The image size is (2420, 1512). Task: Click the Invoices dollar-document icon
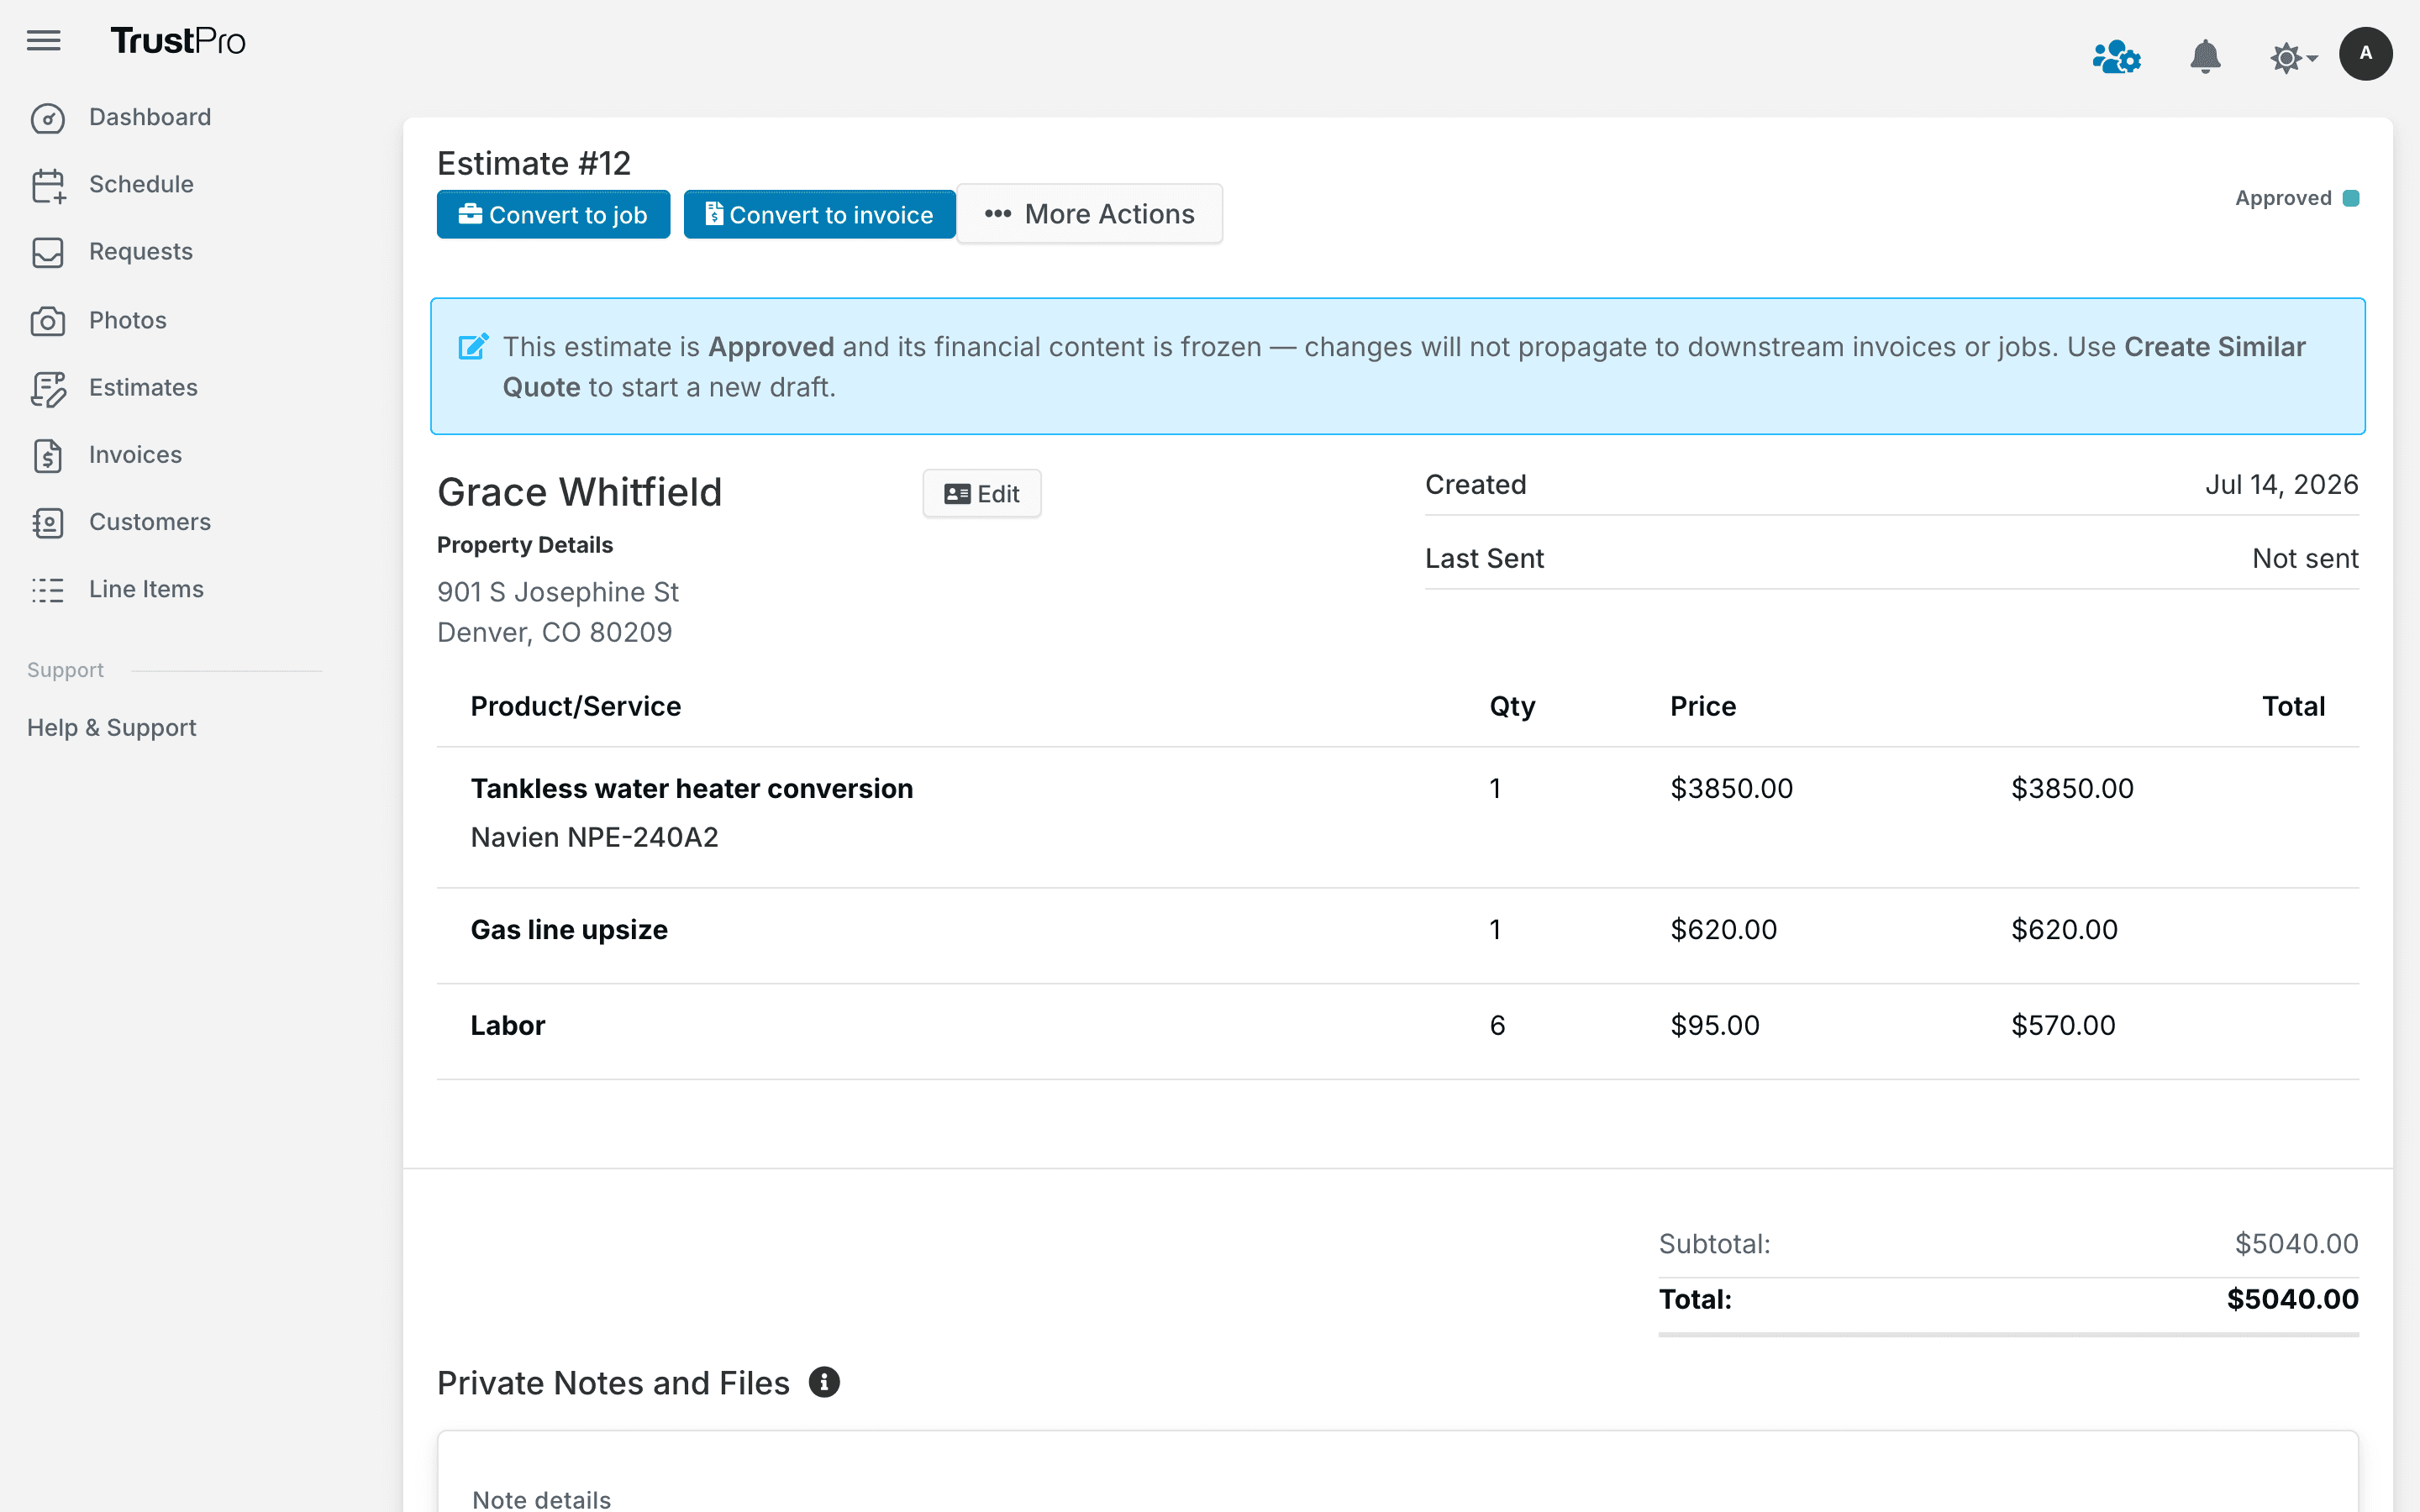click(x=47, y=455)
